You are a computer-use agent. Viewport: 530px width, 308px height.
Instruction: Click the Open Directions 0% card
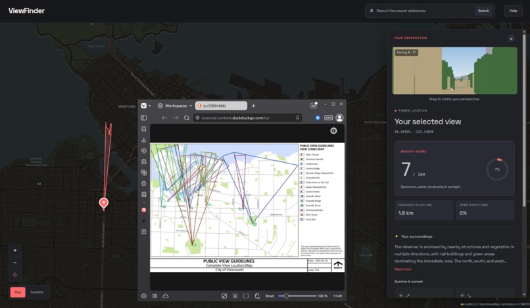click(485, 209)
